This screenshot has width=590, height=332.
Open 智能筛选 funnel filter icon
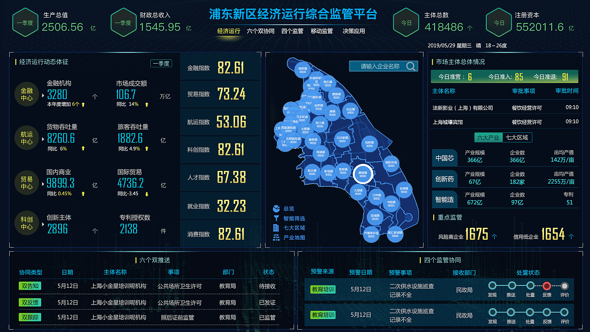276,219
